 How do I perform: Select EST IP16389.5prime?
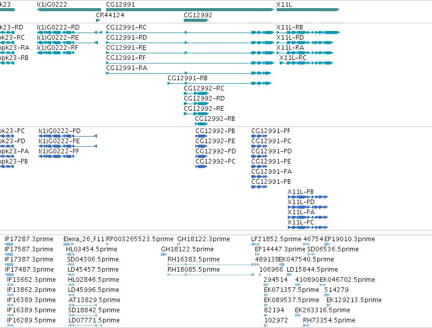click(10, 315)
